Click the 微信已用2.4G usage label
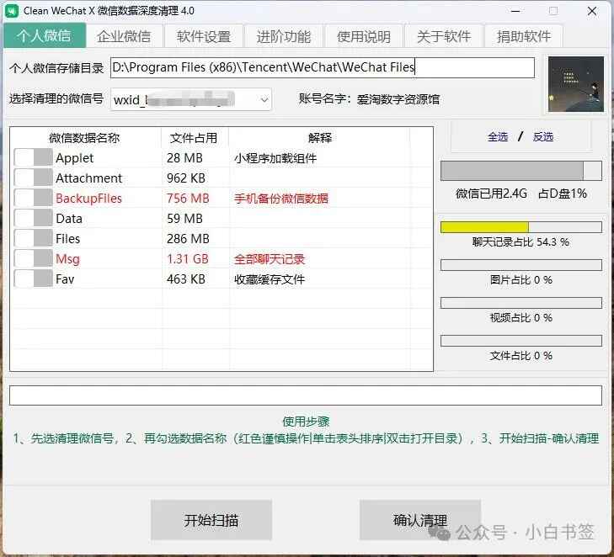 point(491,194)
